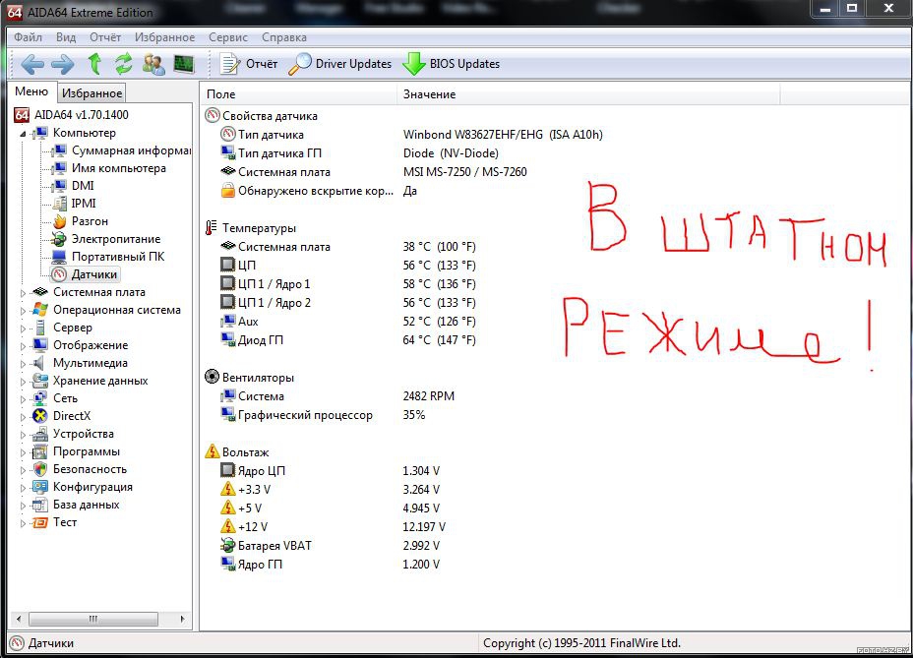Screen dimensions: 913x658
Task: Click the right arrow of sidebar scrollbar
Action: (x=183, y=619)
